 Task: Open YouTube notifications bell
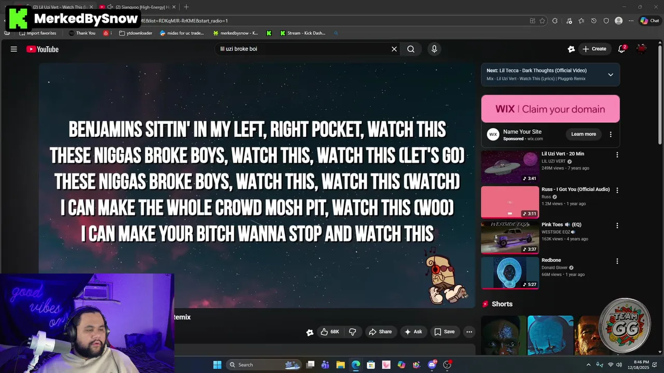tap(621, 49)
